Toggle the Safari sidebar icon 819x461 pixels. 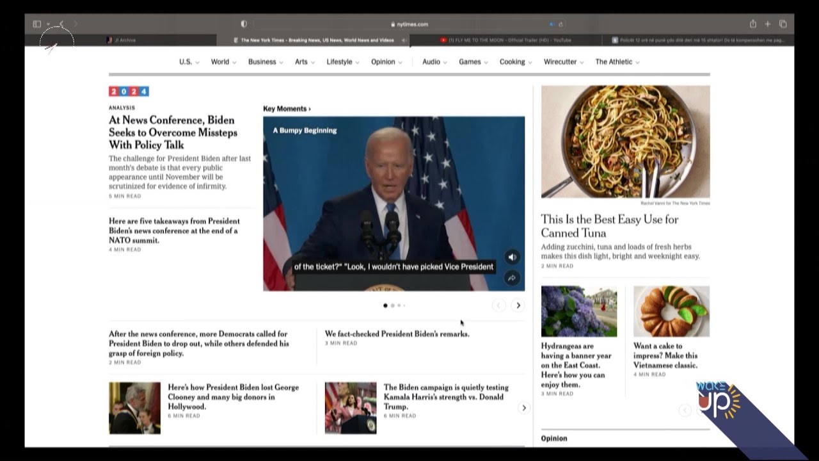click(37, 24)
